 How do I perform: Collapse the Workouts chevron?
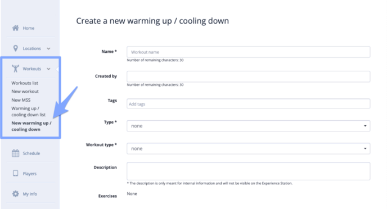(x=48, y=69)
